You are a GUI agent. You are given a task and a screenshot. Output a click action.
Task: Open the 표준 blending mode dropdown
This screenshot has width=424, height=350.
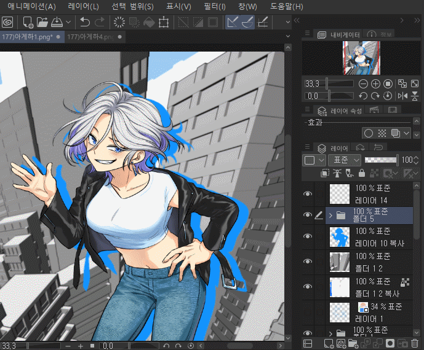pyautogui.click(x=345, y=160)
